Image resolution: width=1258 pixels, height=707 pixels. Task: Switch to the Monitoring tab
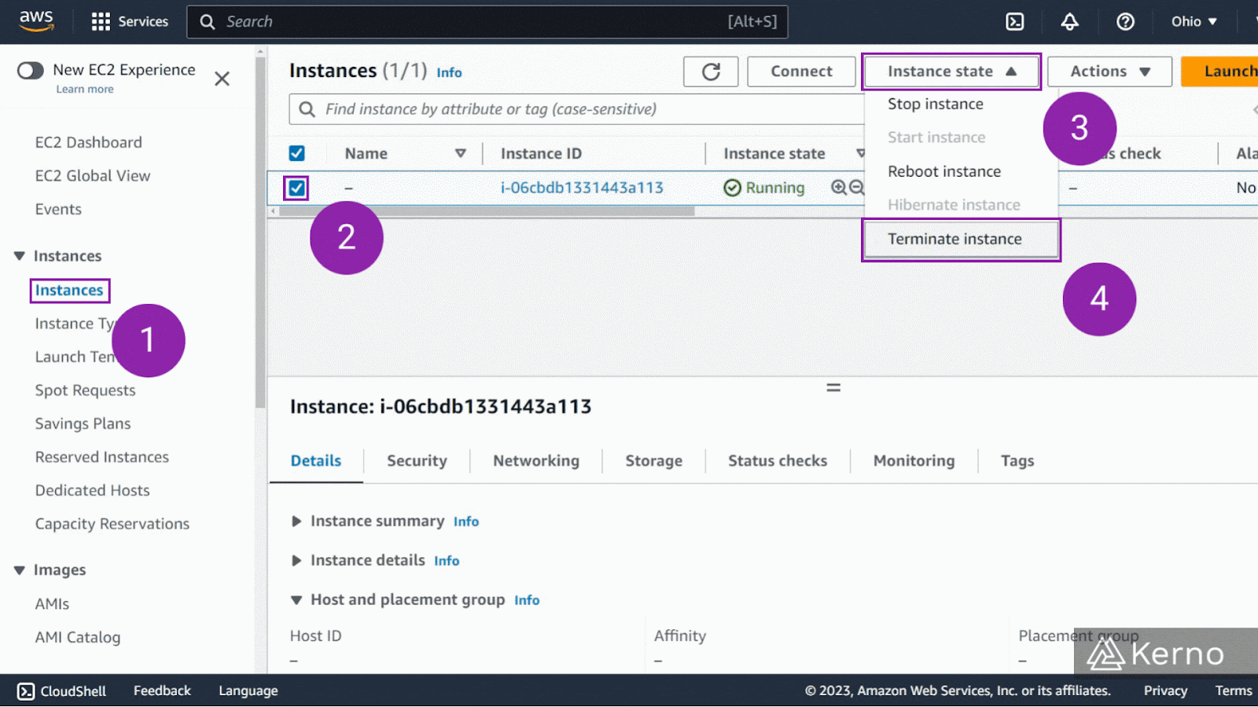(914, 461)
